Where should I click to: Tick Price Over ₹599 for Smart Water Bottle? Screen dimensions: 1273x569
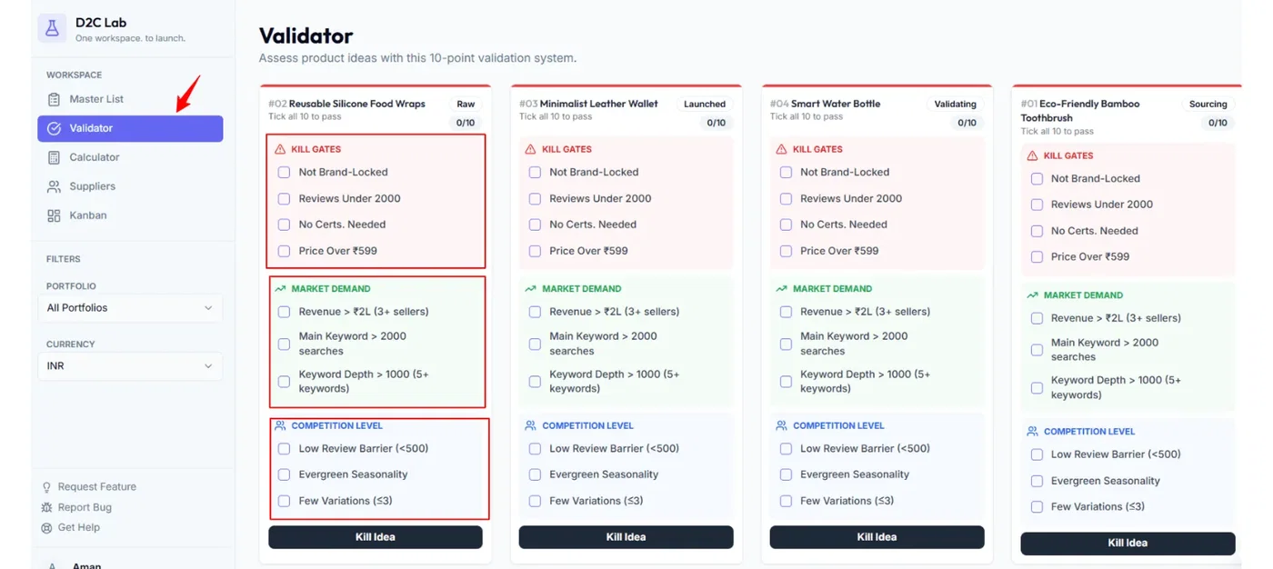coord(786,251)
